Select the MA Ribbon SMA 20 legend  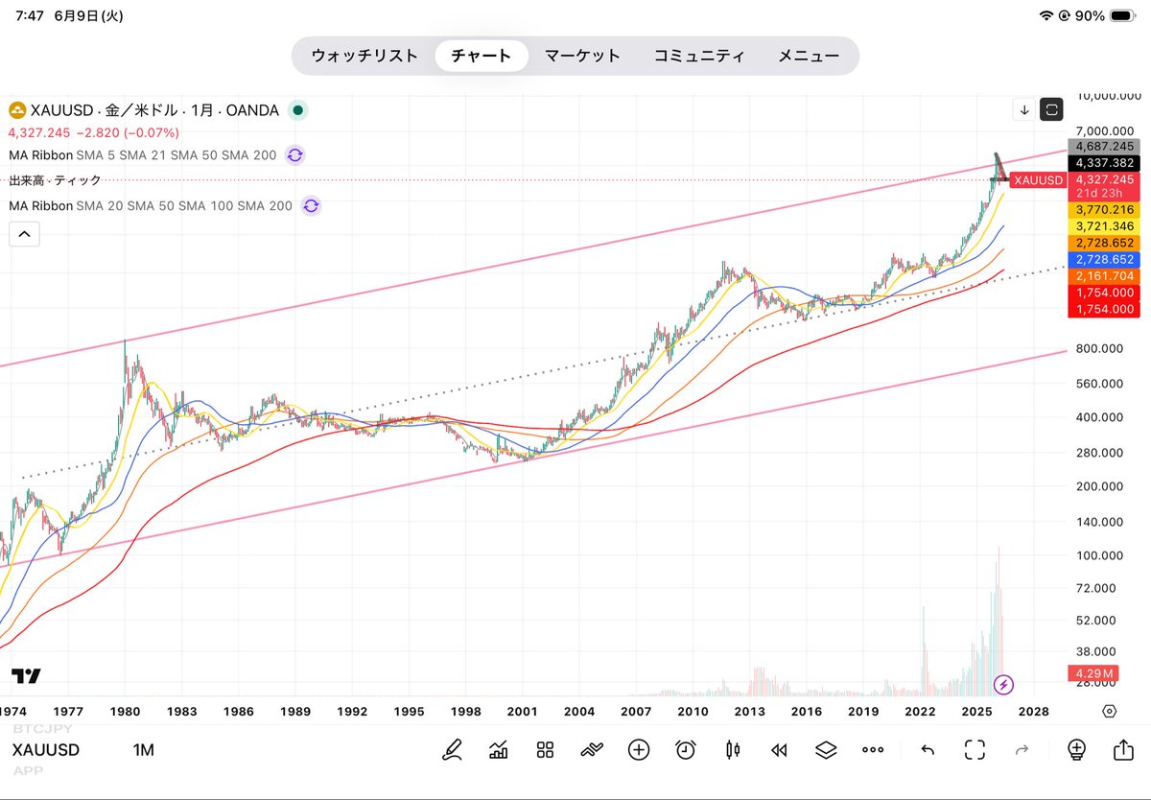[151, 205]
